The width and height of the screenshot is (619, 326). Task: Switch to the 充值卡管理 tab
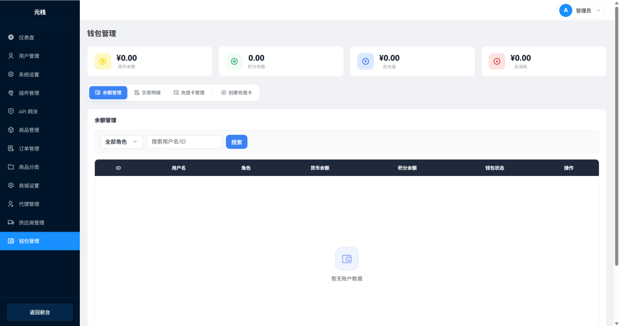[189, 93]
